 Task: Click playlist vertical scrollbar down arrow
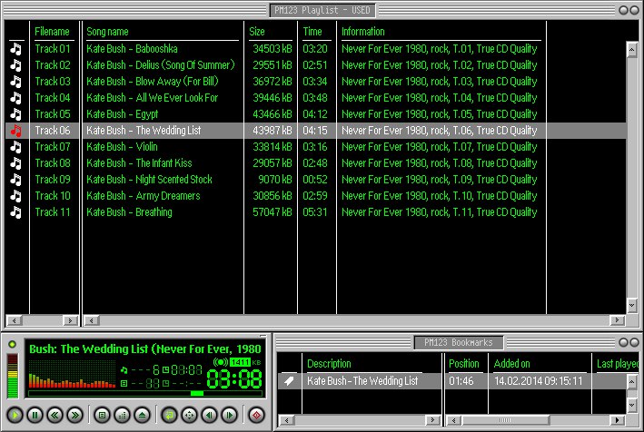click(631, 305)
